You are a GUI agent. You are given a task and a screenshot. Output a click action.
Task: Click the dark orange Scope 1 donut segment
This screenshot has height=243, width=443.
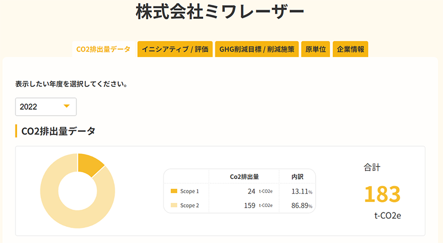coord(90,165)
